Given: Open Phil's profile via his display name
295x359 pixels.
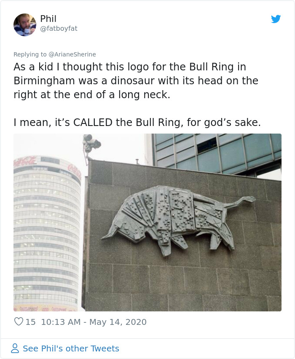Looking at the screenshot, I should tap(48, 19).
